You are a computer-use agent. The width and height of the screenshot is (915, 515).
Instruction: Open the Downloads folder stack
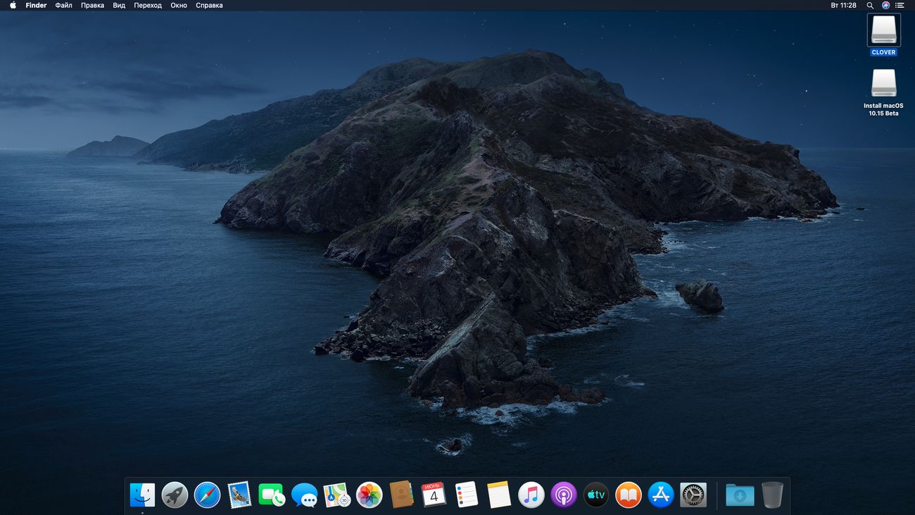click(740, 495)
